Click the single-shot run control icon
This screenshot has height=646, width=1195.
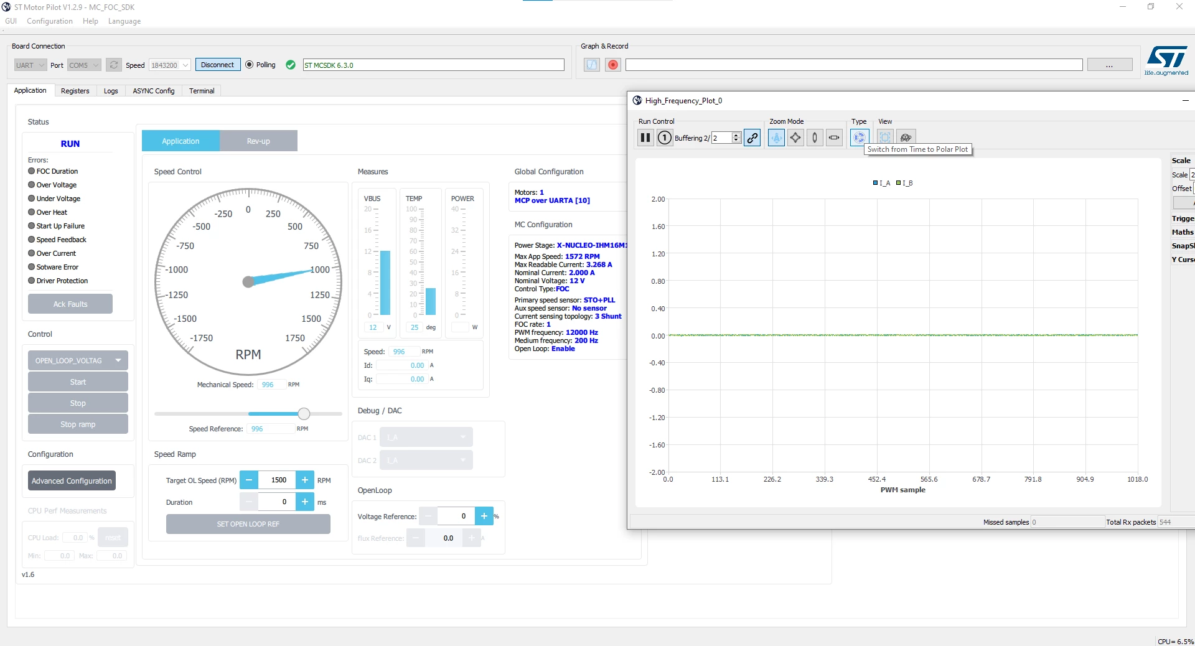pos(665,138)
